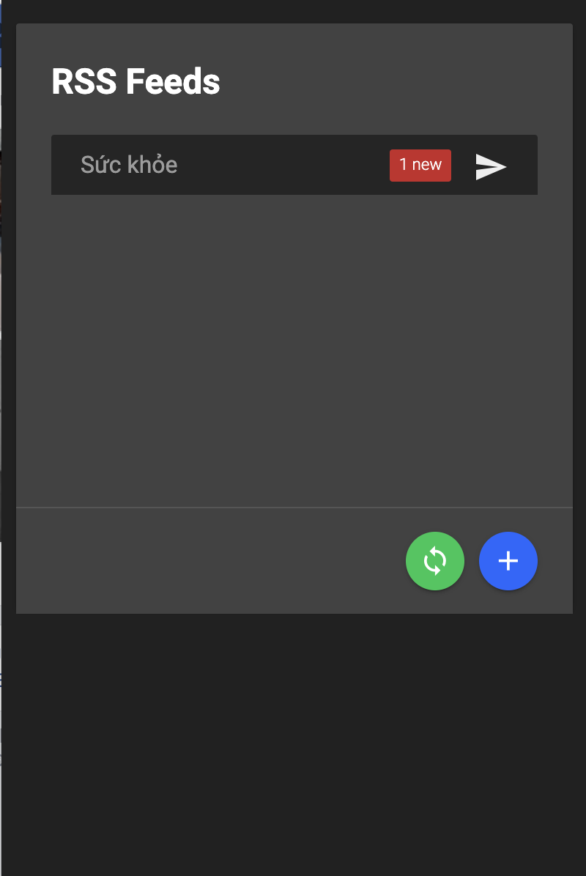The height and width of the screenshot is (876, 586).
Task: Click the dark strip above the feeds panel
Action: (293, 11)
